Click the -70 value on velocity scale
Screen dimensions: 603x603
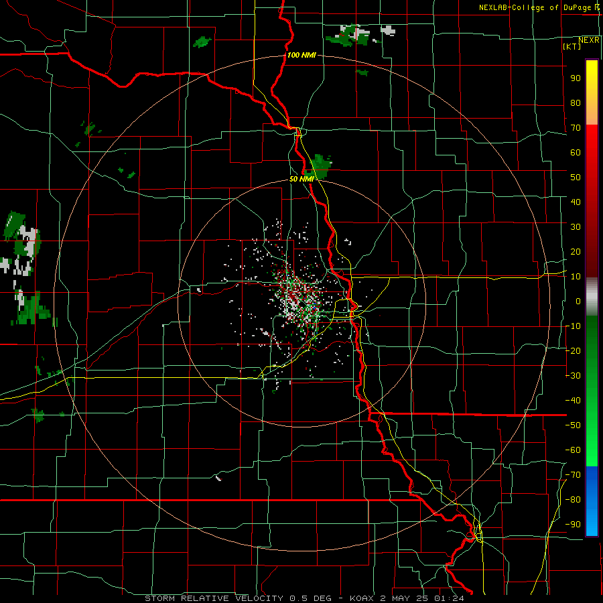(573, 475)
